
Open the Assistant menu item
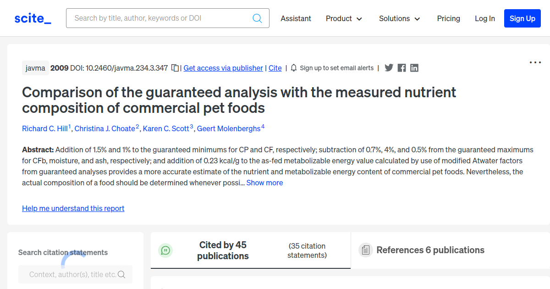[x=296, y=18]
